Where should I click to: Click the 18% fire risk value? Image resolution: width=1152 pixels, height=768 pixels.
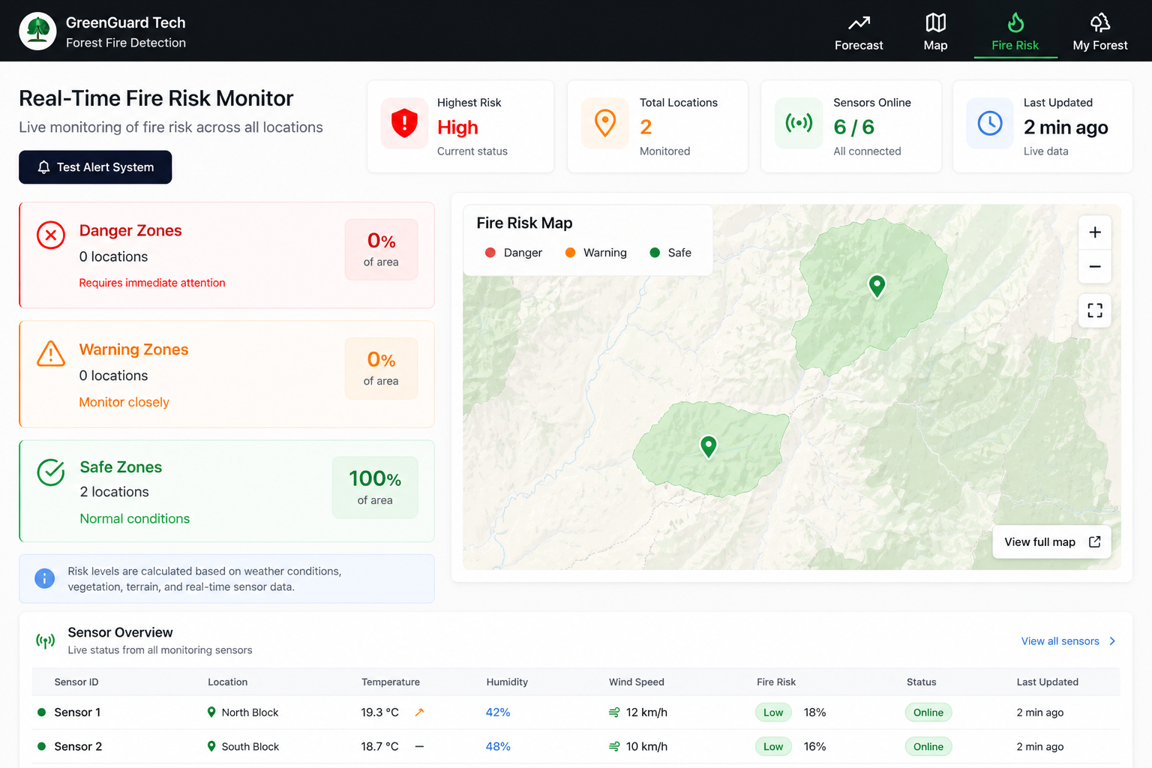815,712
